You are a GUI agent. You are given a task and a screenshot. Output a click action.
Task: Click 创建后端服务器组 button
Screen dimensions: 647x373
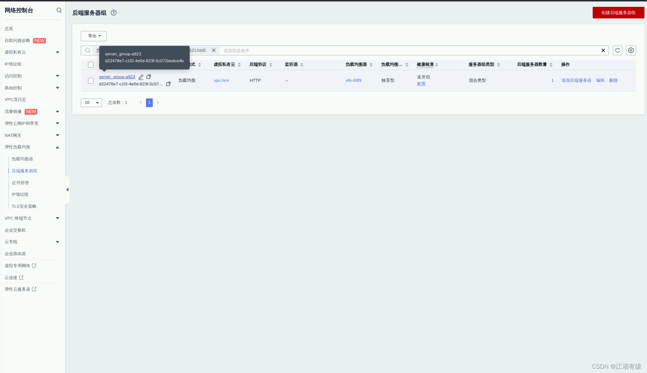(618, 13)
